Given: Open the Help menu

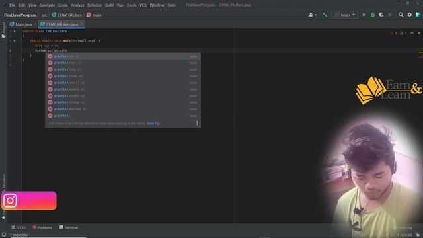Looking at the screenshot, I should coord(171,5).
